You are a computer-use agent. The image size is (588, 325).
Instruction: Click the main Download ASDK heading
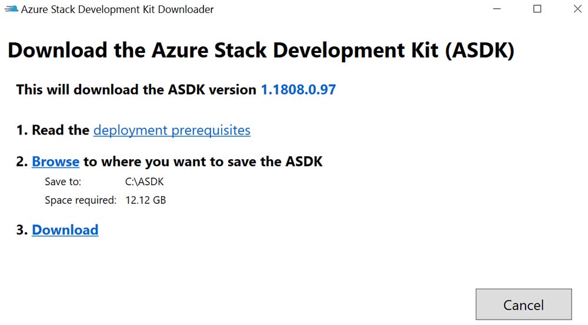pos(260,51)
